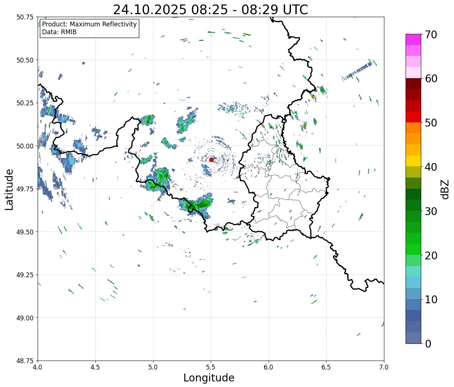The image size is (454, 387).
Task: Click the red radar location marker
Action: (x=212, y=160)
